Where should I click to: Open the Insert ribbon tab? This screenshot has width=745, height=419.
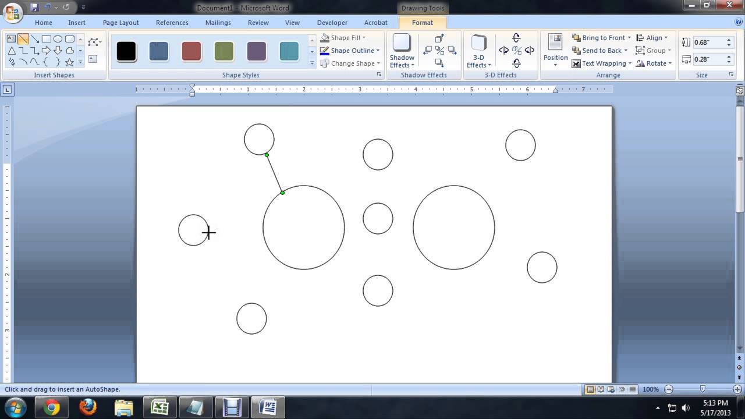(x=77, y=23)
